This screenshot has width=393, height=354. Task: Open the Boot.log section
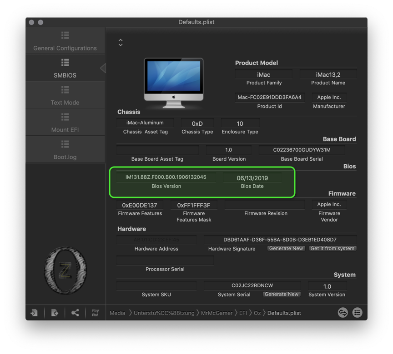65,150
